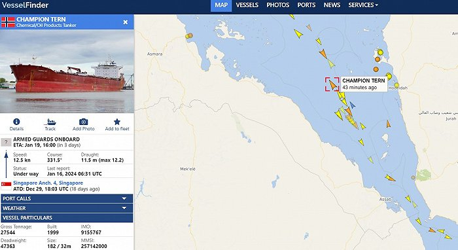Viewport: 458px width, 250px height.
Task: Collapse the VESSEL PARTICULARS section
Action: [67, 218]
